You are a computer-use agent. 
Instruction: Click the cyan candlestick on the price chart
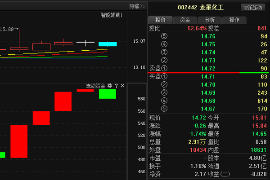pyautogui.click(x=108, y=44)
